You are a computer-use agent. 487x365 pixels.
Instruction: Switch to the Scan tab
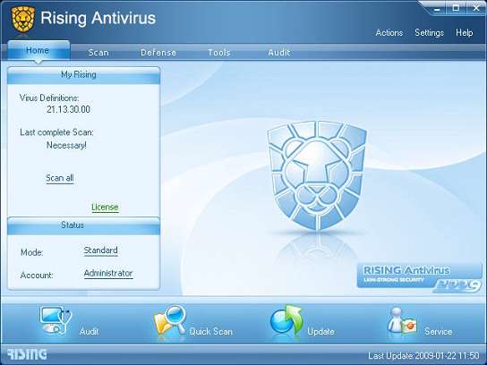[x=98, y=53]
